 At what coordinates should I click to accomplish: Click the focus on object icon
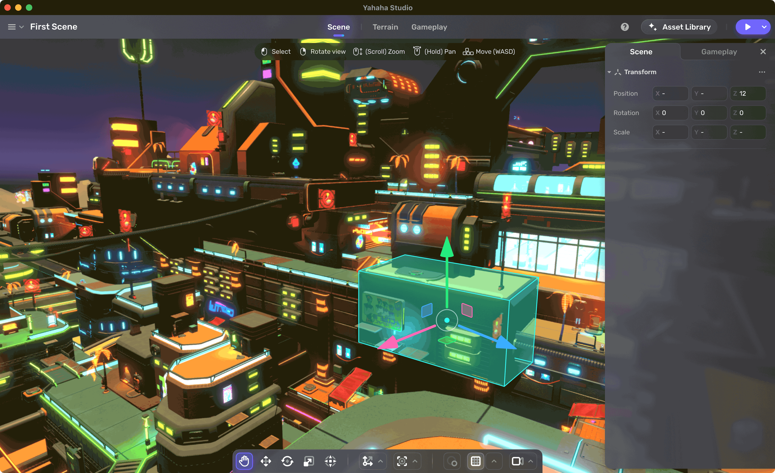coord(402,461)
